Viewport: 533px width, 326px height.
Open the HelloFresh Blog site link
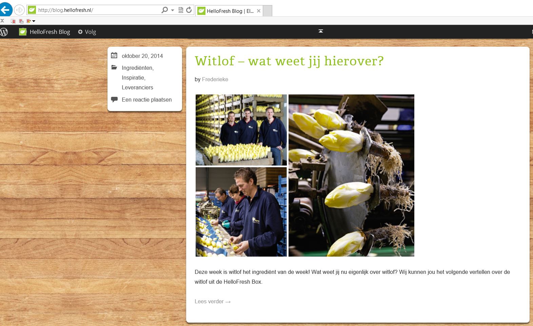click(50, 32)
